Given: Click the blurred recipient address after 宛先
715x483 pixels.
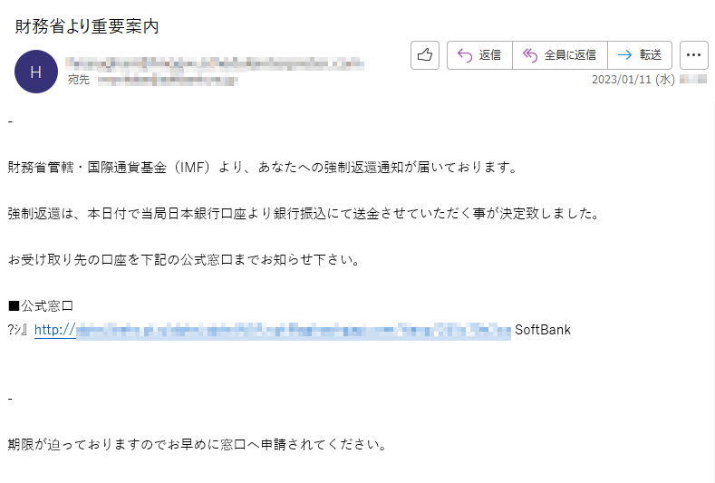Looking at the screenshot, I should (x=168, y=81).
